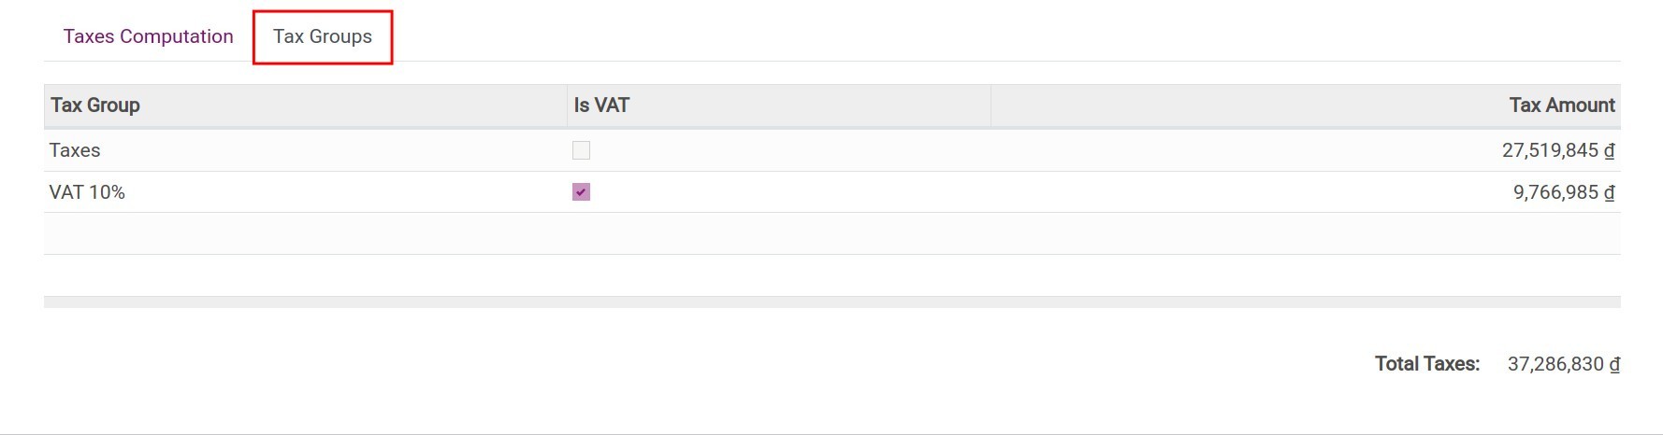Viewport: 1663px width, 435px height.
Task: Click the first empty row below VAT 10%
Action: coord(831,233)
